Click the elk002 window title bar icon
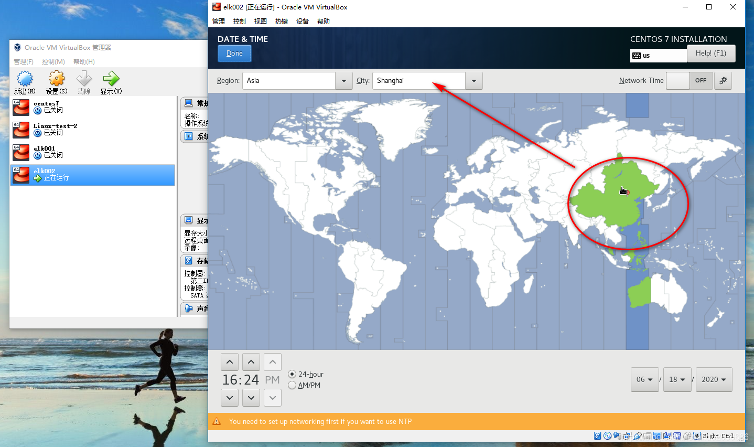The image size is (754, 447). coord(217,7)
